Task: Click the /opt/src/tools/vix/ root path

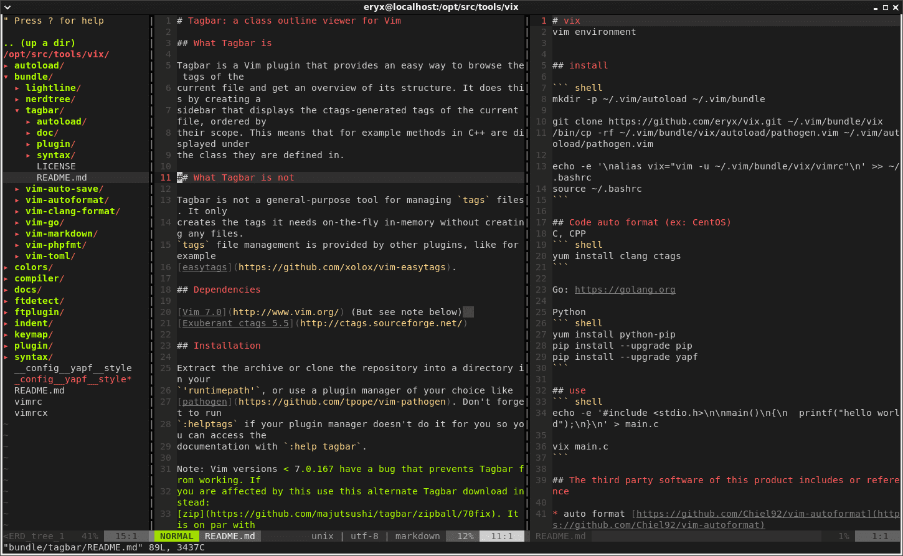Action: (56, 54)
